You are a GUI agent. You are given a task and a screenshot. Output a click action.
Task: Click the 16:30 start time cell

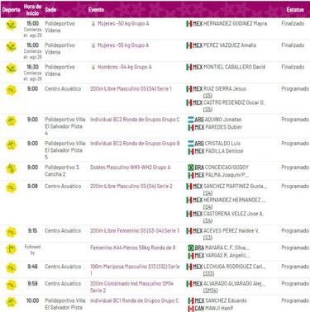click(32, 67)
